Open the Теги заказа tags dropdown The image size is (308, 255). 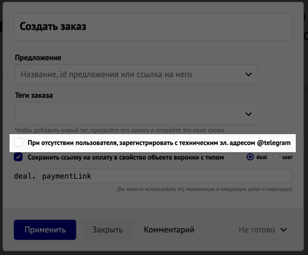[x=136, y=113]
